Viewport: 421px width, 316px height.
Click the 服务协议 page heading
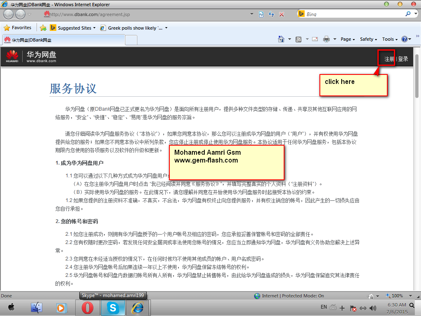tap(73, 88)
